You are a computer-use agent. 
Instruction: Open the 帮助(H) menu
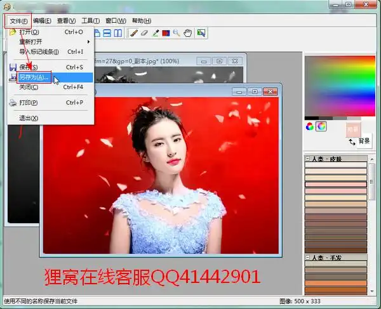coord(142,21)
